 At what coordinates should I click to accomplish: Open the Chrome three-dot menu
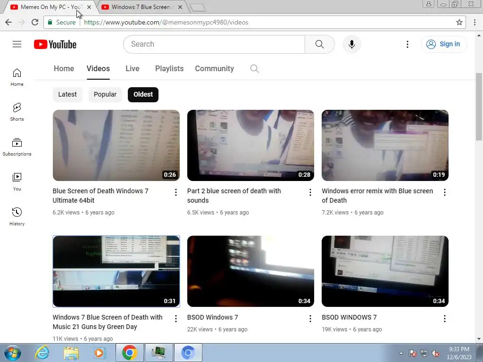[475, 22]
